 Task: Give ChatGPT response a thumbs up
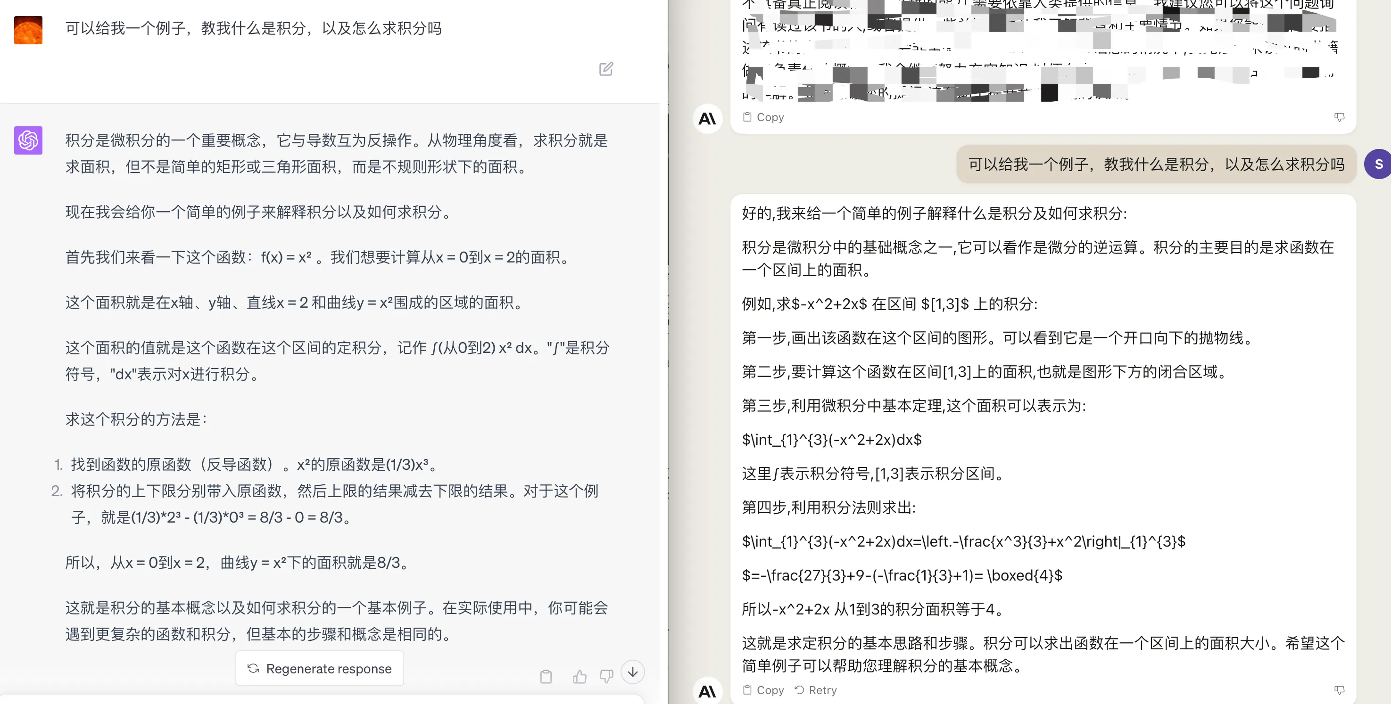click(x=580, y=676)
